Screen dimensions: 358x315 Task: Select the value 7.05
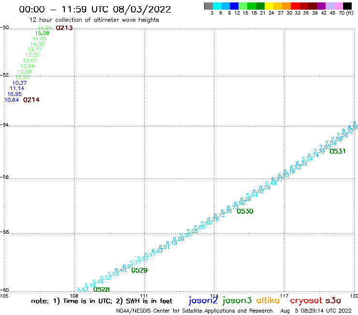pyautogui.click(x=192, y=231)
